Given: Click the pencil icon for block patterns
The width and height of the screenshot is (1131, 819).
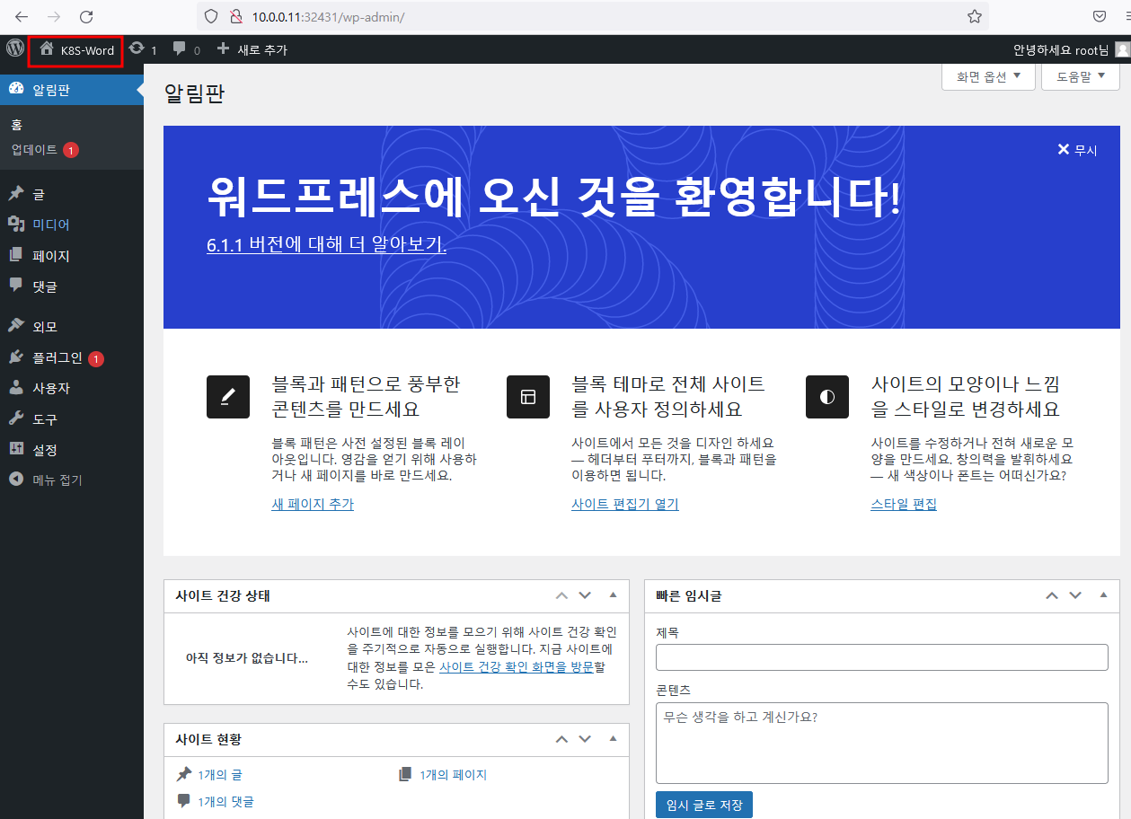Looking at the screenshot, I should coord(228,397).
